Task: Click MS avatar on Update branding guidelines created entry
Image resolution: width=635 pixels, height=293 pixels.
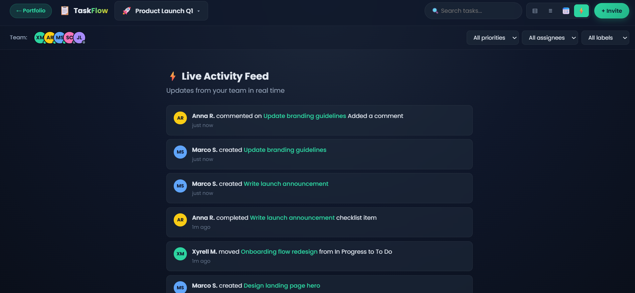Action: coord(180,152)
